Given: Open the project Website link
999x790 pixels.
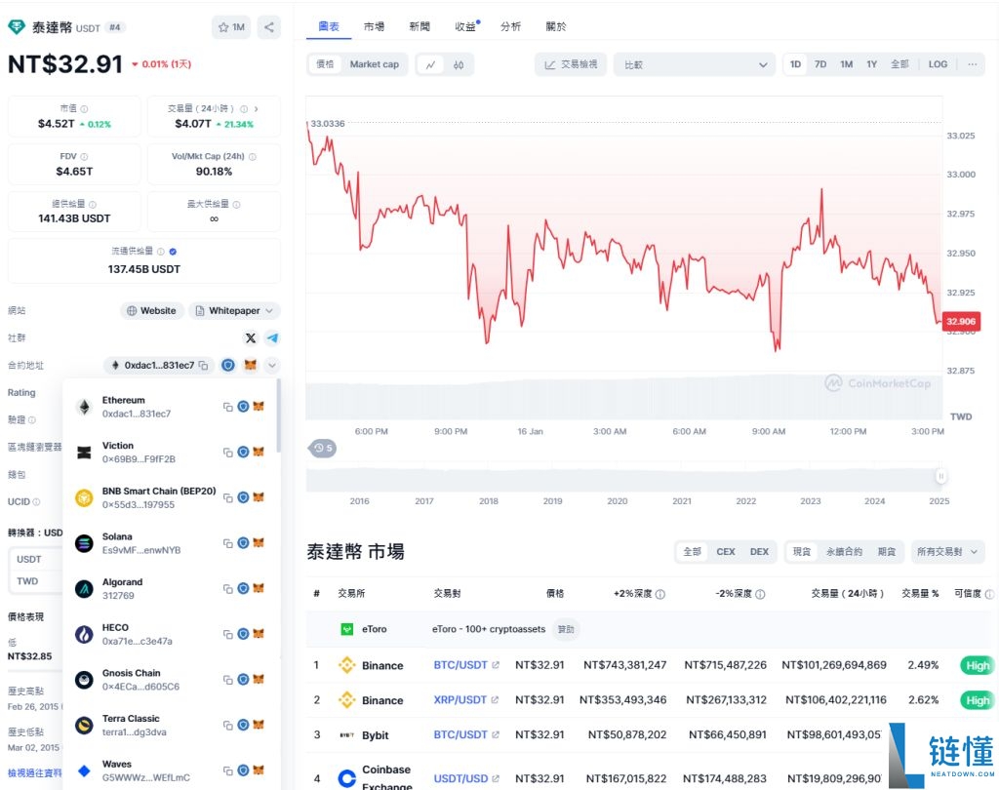Looking at the screenshot, I should 151,311.
